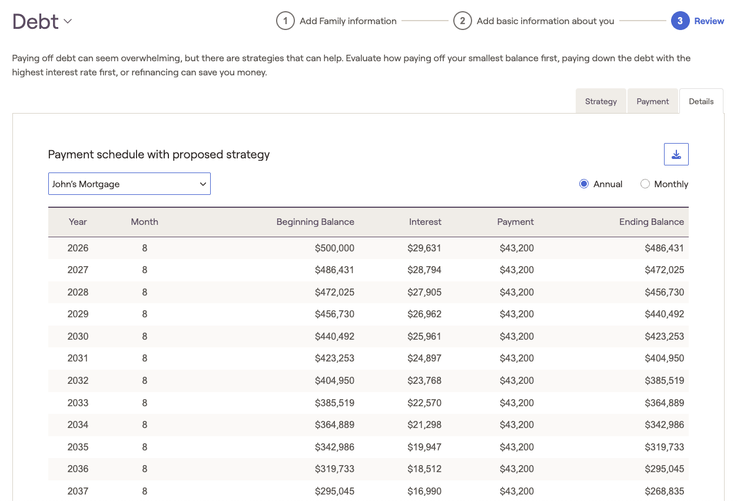Click the payment amount in the 2030 row
Screen dimensions: 737x501
[x=517, y=337]
